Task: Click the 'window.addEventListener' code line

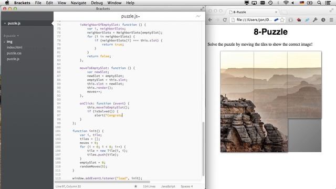Action: click(107, 178)
